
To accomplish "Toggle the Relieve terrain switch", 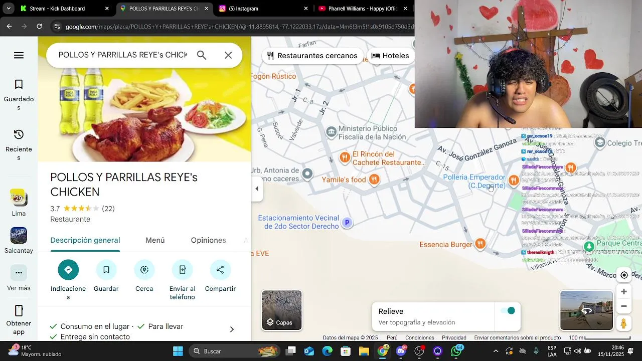I will click(508, 311).
